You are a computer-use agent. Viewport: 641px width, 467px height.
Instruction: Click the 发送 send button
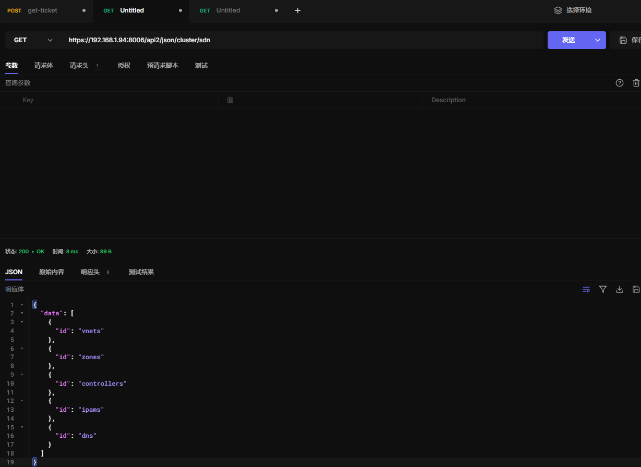point(569,40)
